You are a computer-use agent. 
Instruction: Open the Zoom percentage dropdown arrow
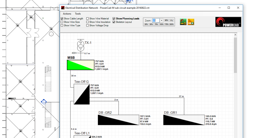tap(161, 20)
